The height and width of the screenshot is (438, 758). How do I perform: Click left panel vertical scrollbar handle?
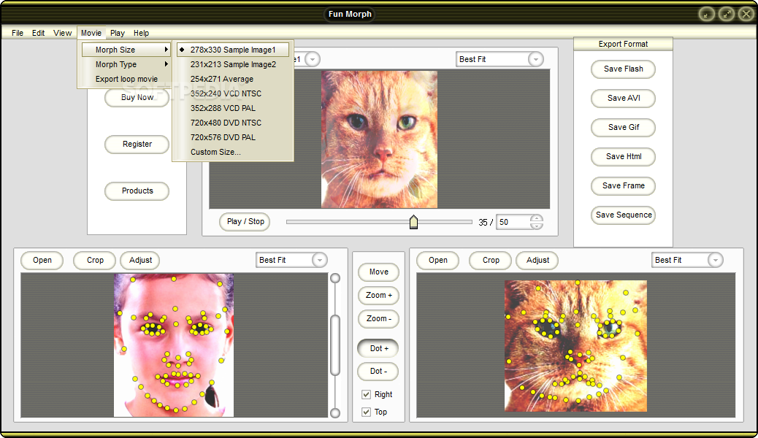click(x=335, y=345)
